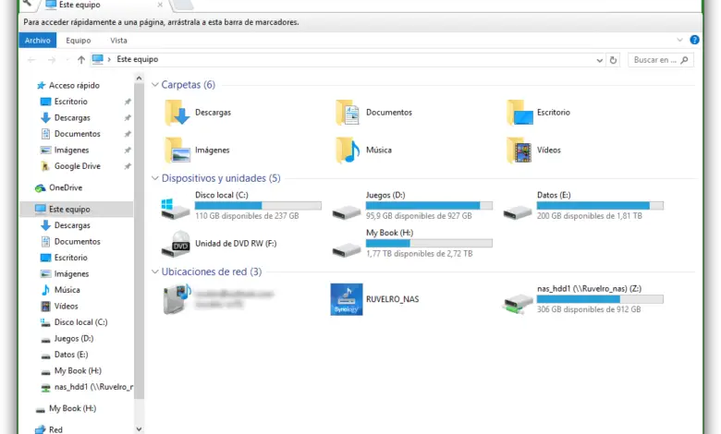Click the nas_hdd1 (Z:) capacity bar
Screen dimensions: 721x434
coord(600,299)
